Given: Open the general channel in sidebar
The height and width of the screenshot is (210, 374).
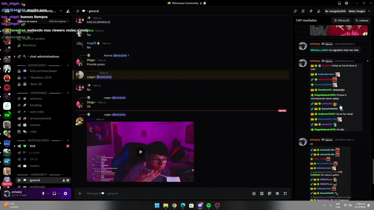Looking at the screenshot, I should 42,180.
